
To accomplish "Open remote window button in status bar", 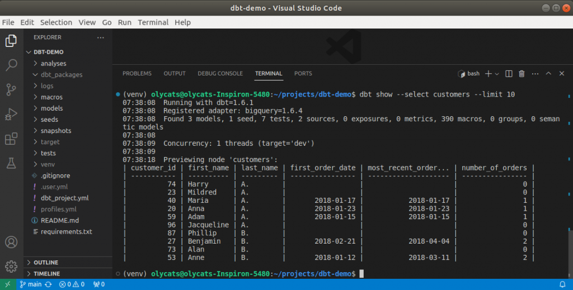I will click(8, 284).
